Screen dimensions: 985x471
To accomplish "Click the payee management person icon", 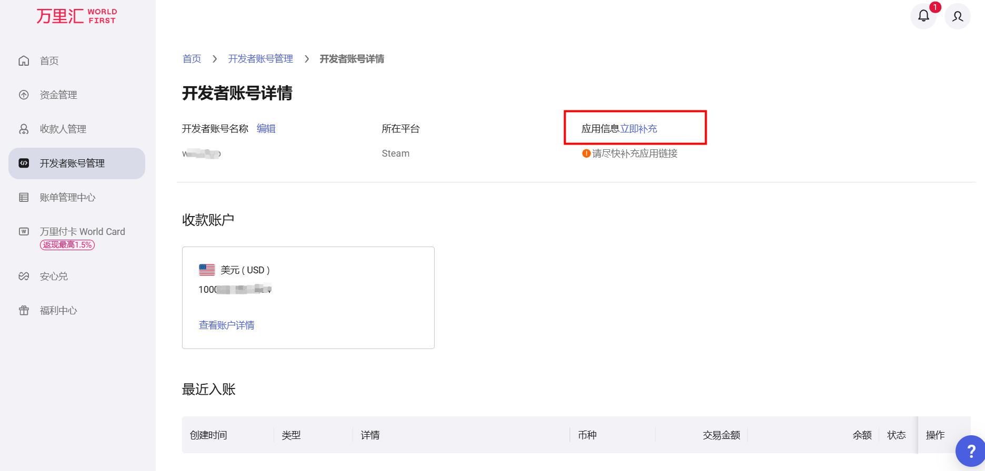I will point(24,129).
